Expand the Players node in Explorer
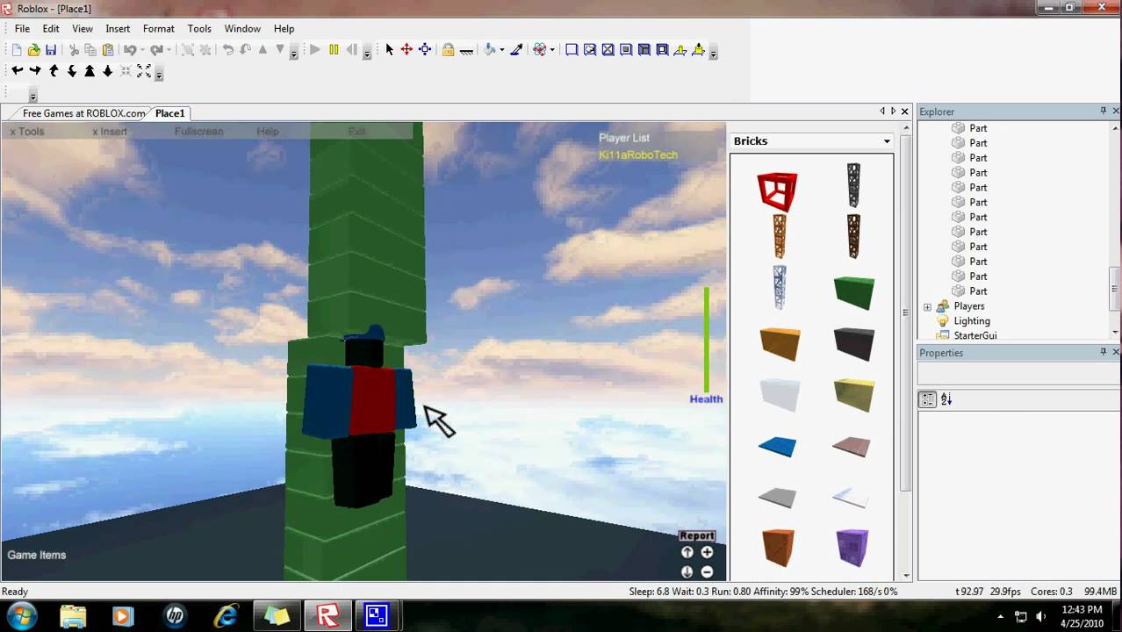Screen dimensions: 1122x632 click(x=927, y=306)
